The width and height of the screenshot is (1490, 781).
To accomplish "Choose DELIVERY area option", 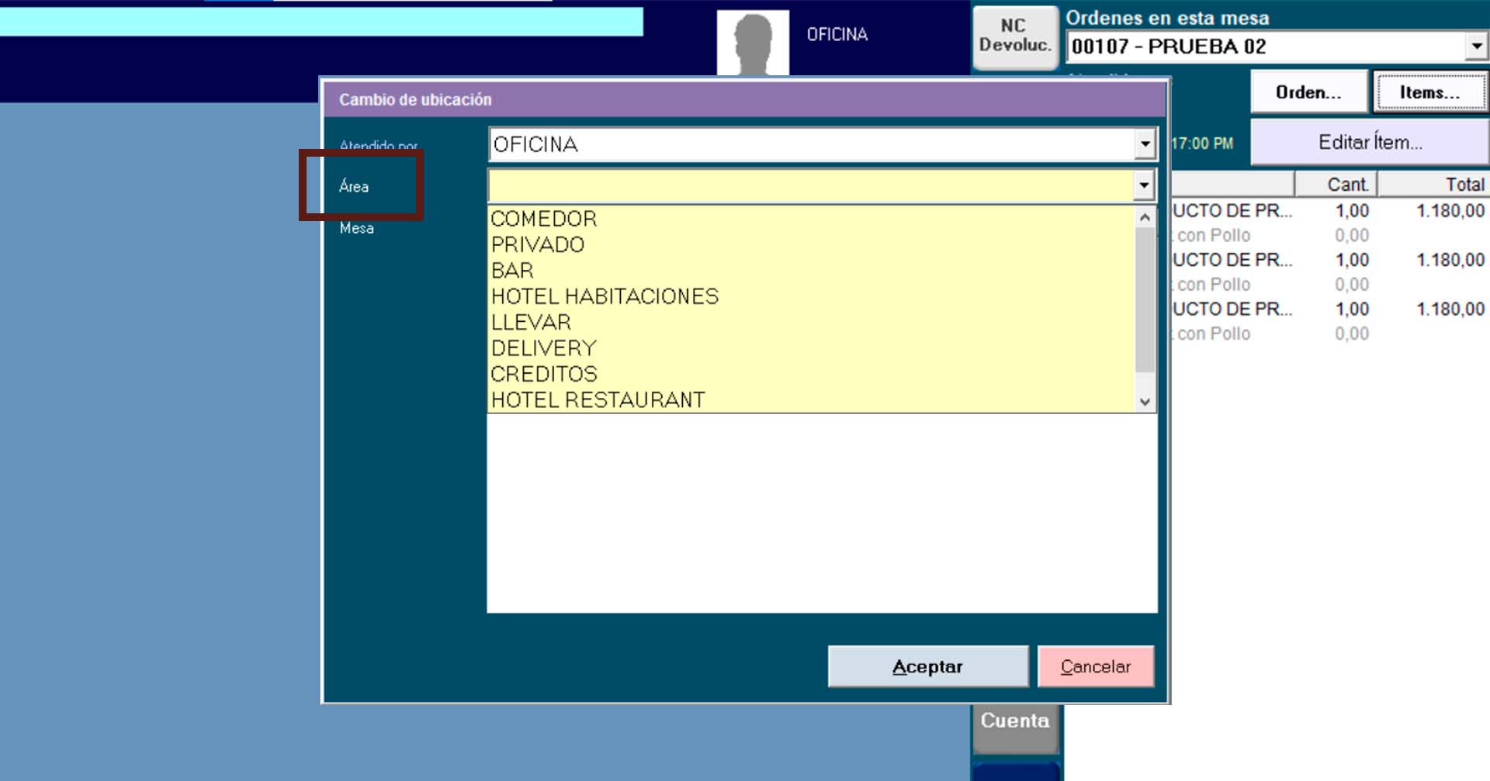I will (x=543, y=348).
